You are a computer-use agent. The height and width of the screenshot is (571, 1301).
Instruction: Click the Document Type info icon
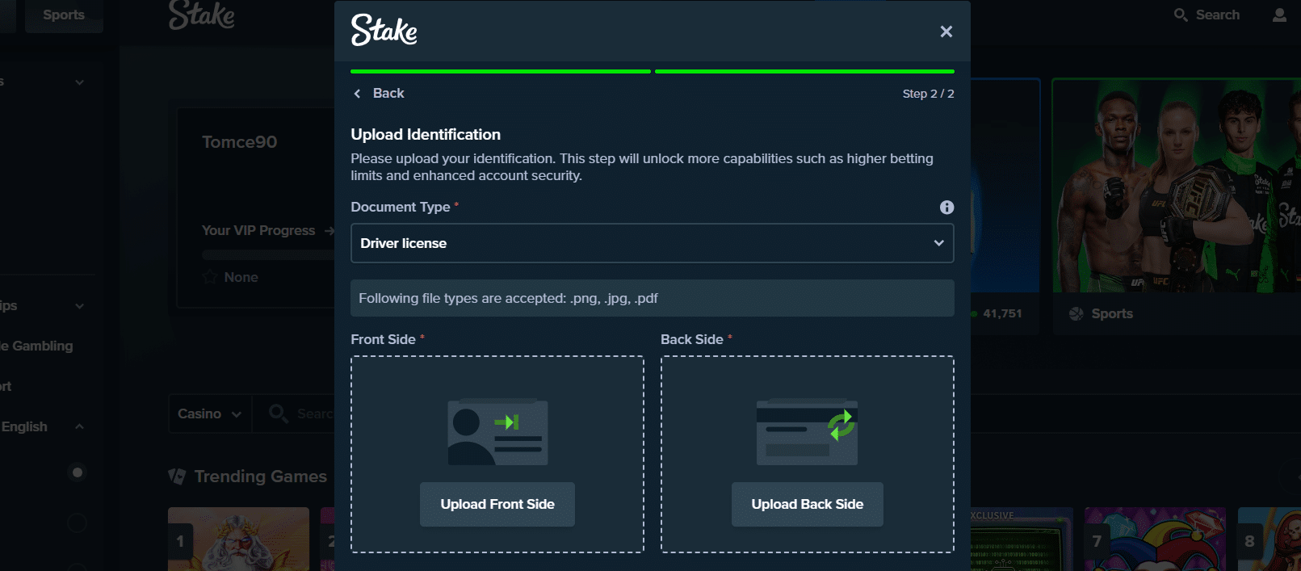[x=946, y=208]
